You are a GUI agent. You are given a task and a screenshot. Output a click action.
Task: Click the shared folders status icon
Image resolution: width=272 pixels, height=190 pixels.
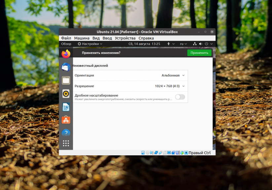click(165, 153)
